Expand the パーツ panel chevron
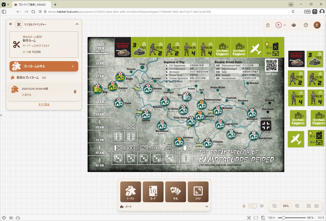 [x=206, y=206]
